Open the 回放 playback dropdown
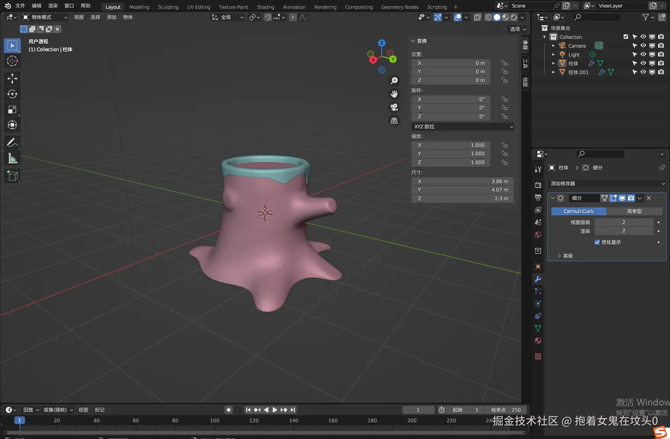The height and width of the screenshot is (439, 670). pyautogui.click(x=31, y=410)
